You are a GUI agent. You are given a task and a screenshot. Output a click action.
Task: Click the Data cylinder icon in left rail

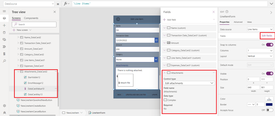pyautogui.click(x=4, y=32)
